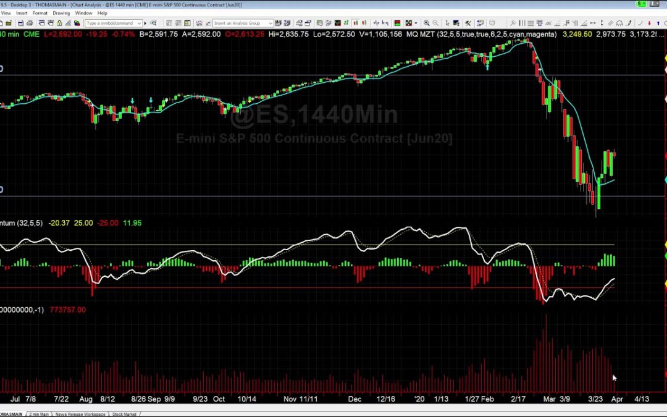Click the 3/23 label on the date axis

595,399
